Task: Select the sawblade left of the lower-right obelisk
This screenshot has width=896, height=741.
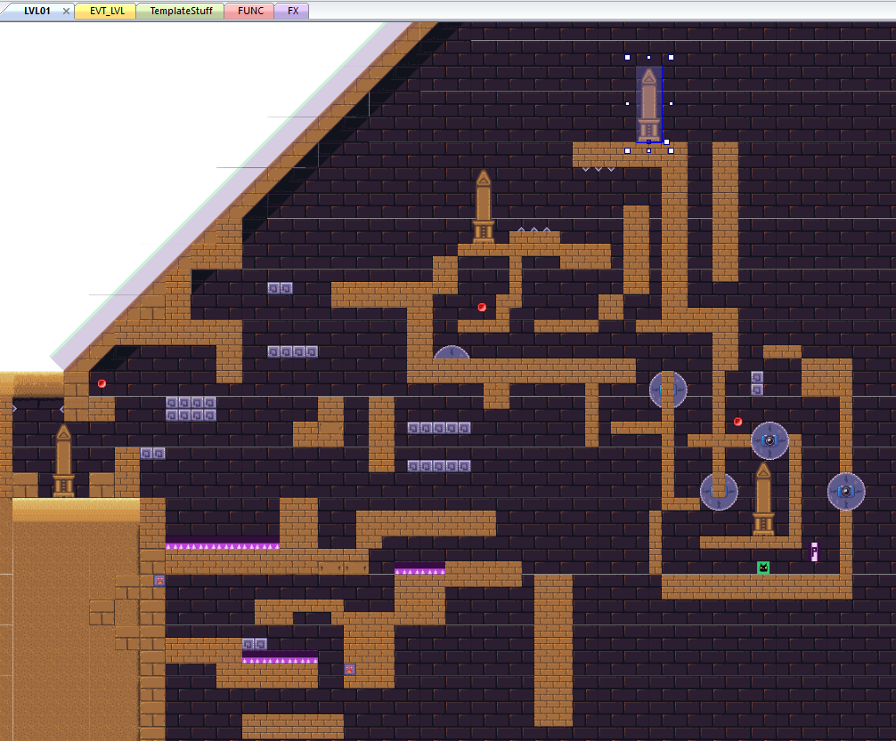Action: point(719,492)
